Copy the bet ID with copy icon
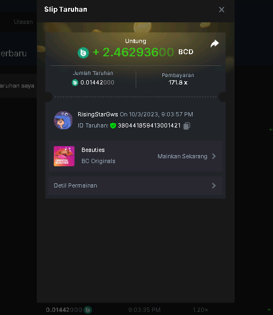The width and height of the screenshot is (273, 315). pyautogui.click(x=187, y=126)
